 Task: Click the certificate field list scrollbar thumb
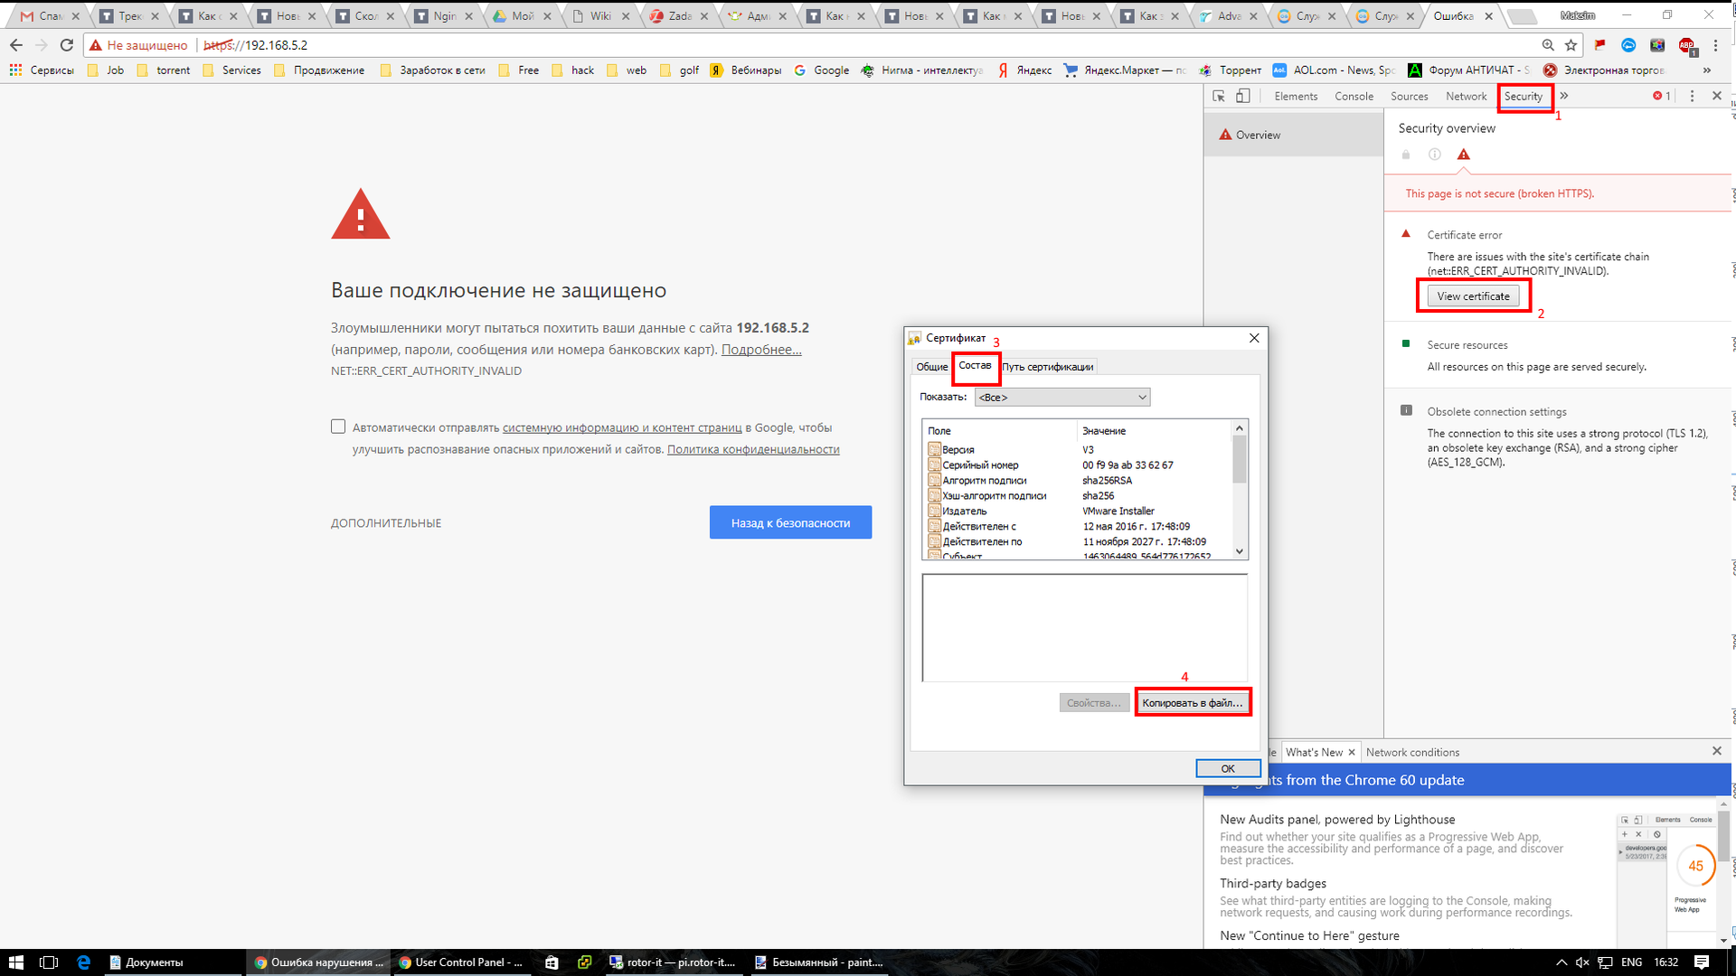point(1240,459)
